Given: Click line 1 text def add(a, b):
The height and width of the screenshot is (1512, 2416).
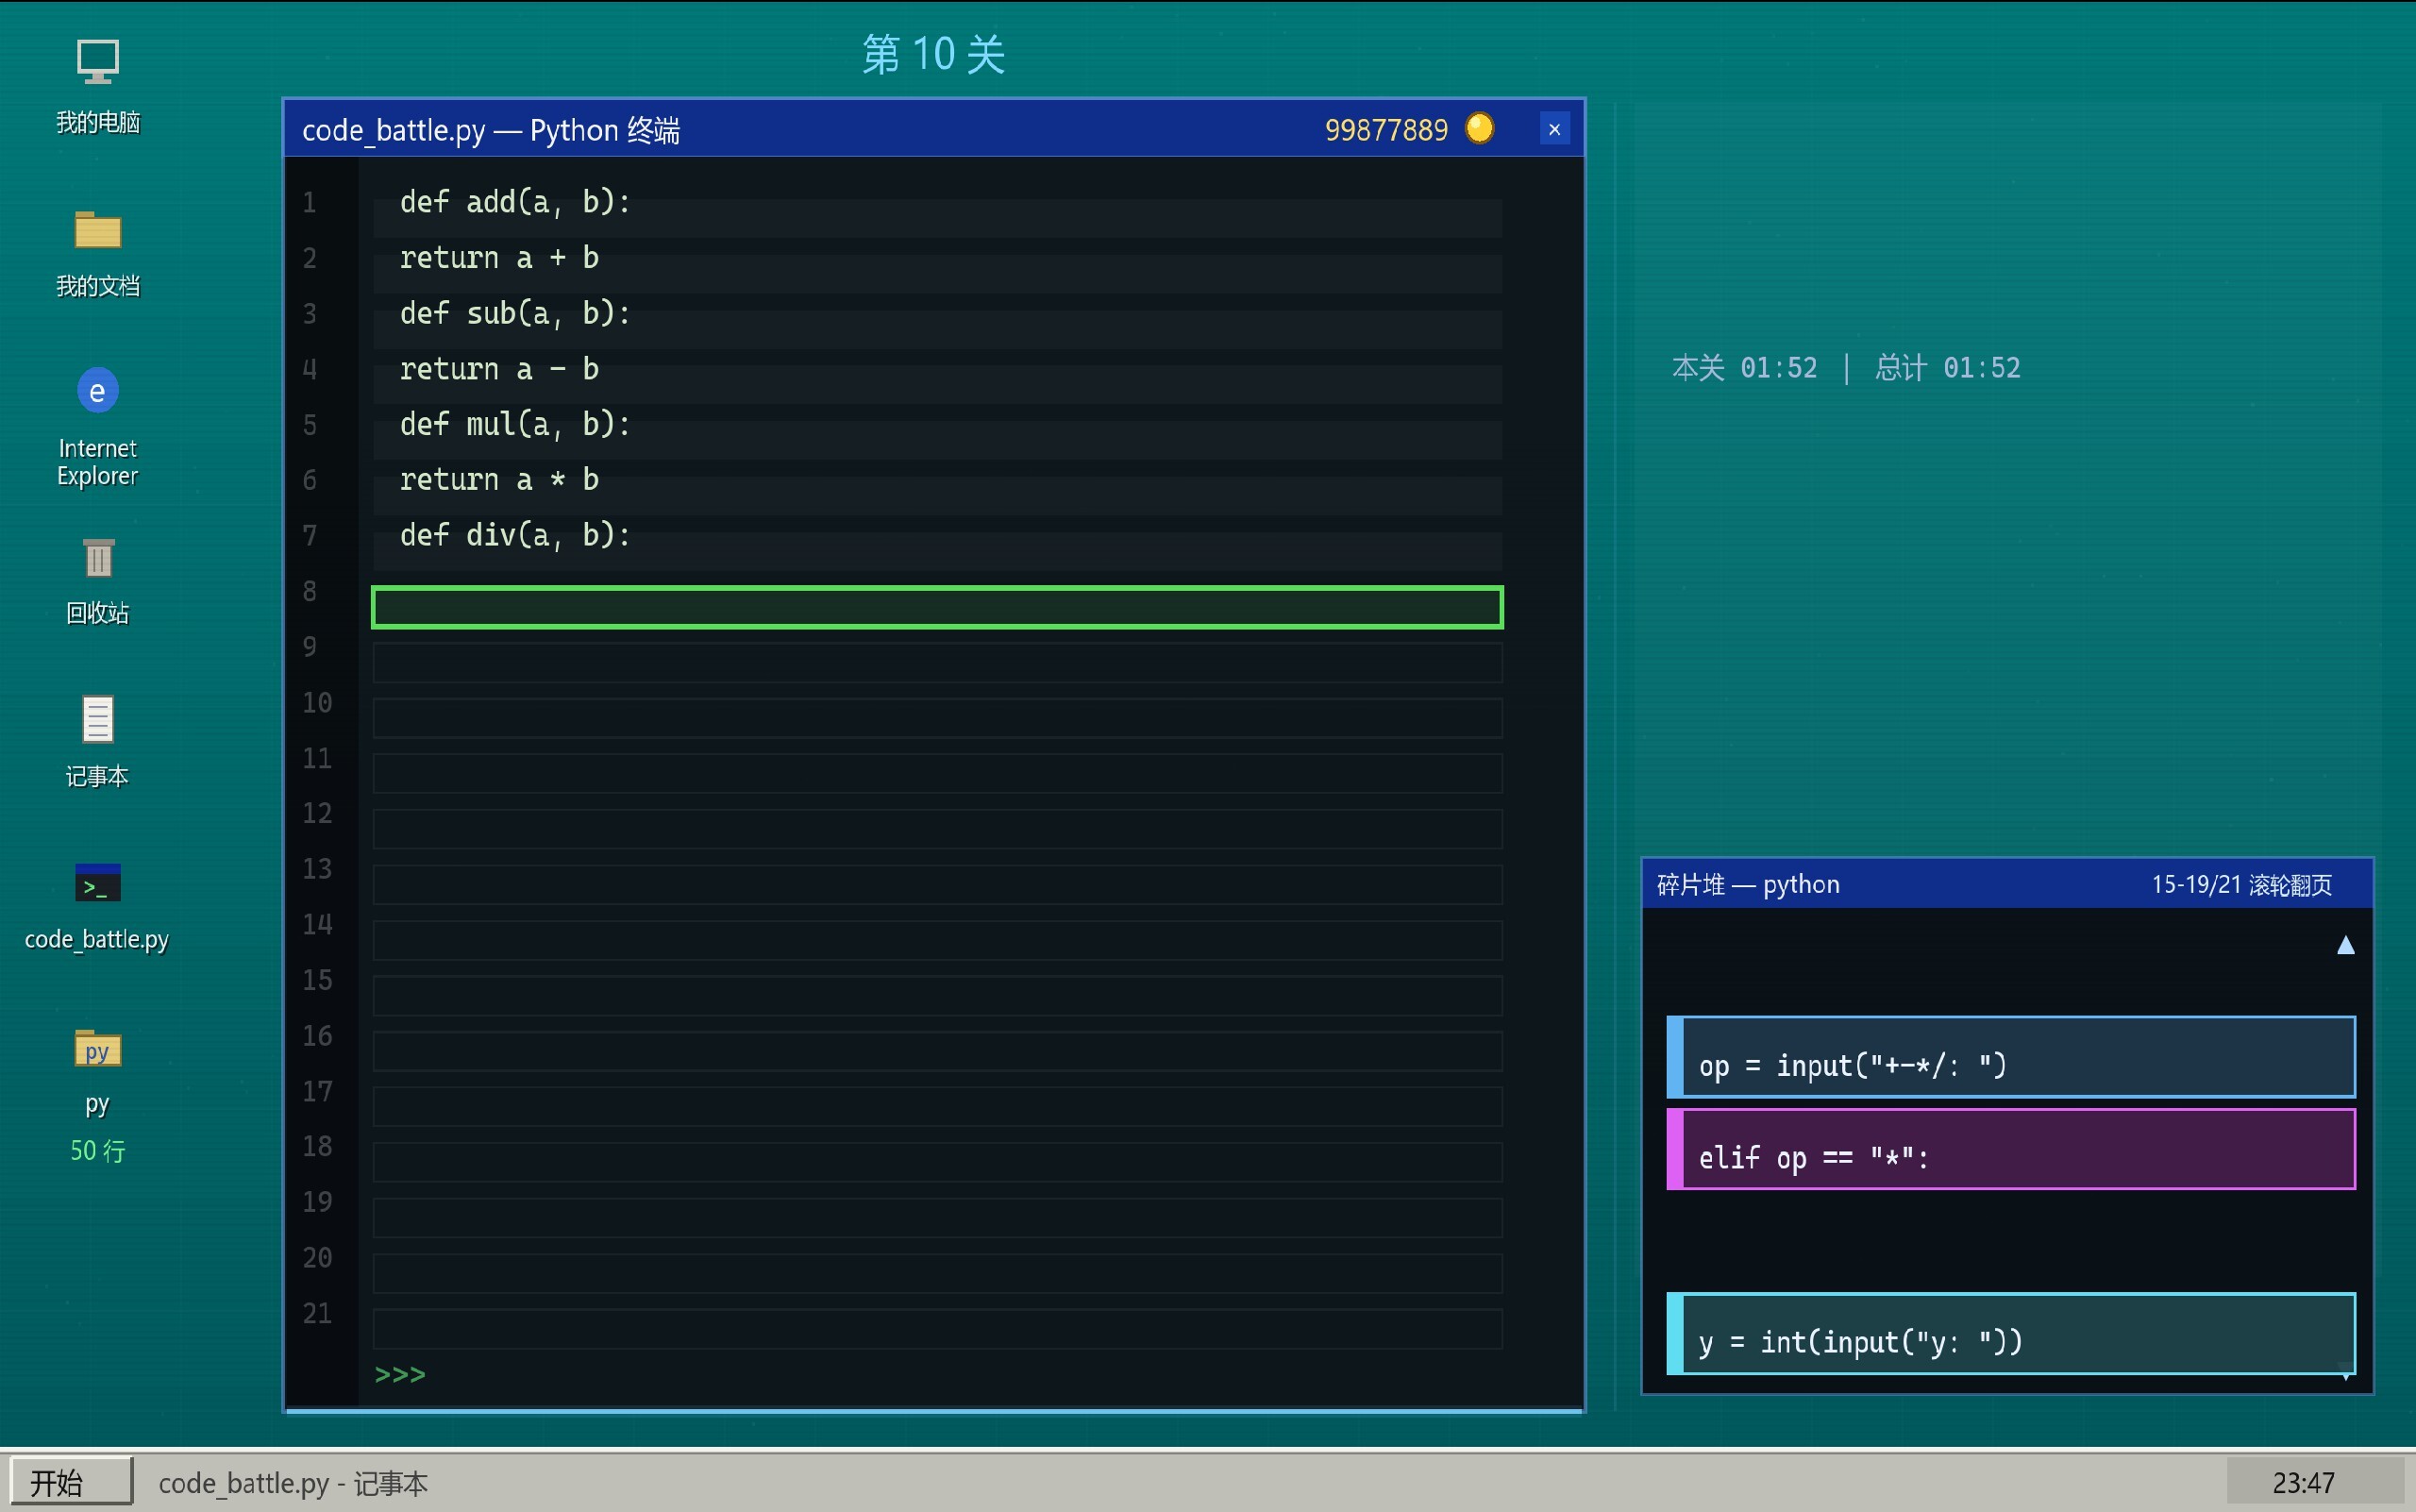Looking at the screenshot, I should click(x=515, y=202).
